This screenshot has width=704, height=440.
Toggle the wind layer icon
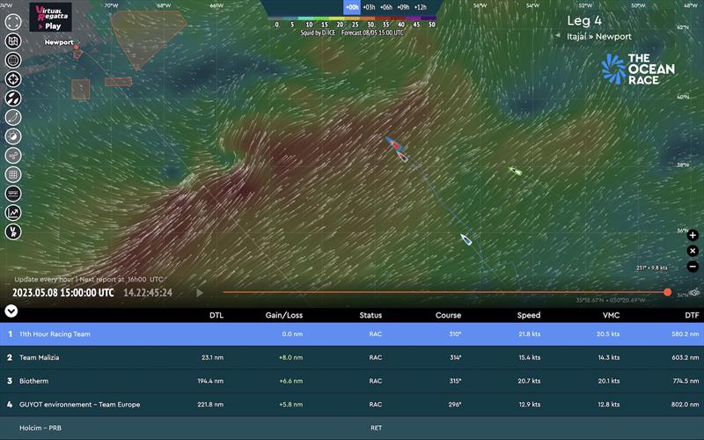tap(13, 156)
